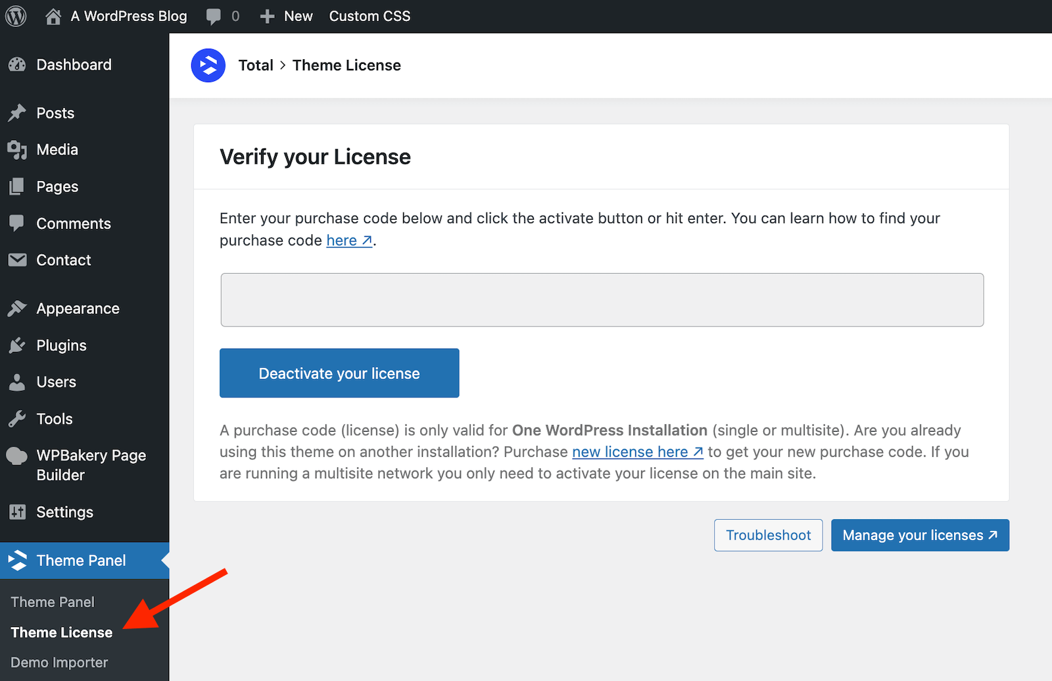
Task: Click the Contact envelope icon
Action: coord(18,260)
